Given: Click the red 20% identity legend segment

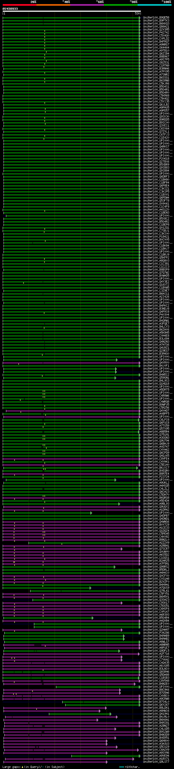Looking at the screenshot, I should pos(19,5).
